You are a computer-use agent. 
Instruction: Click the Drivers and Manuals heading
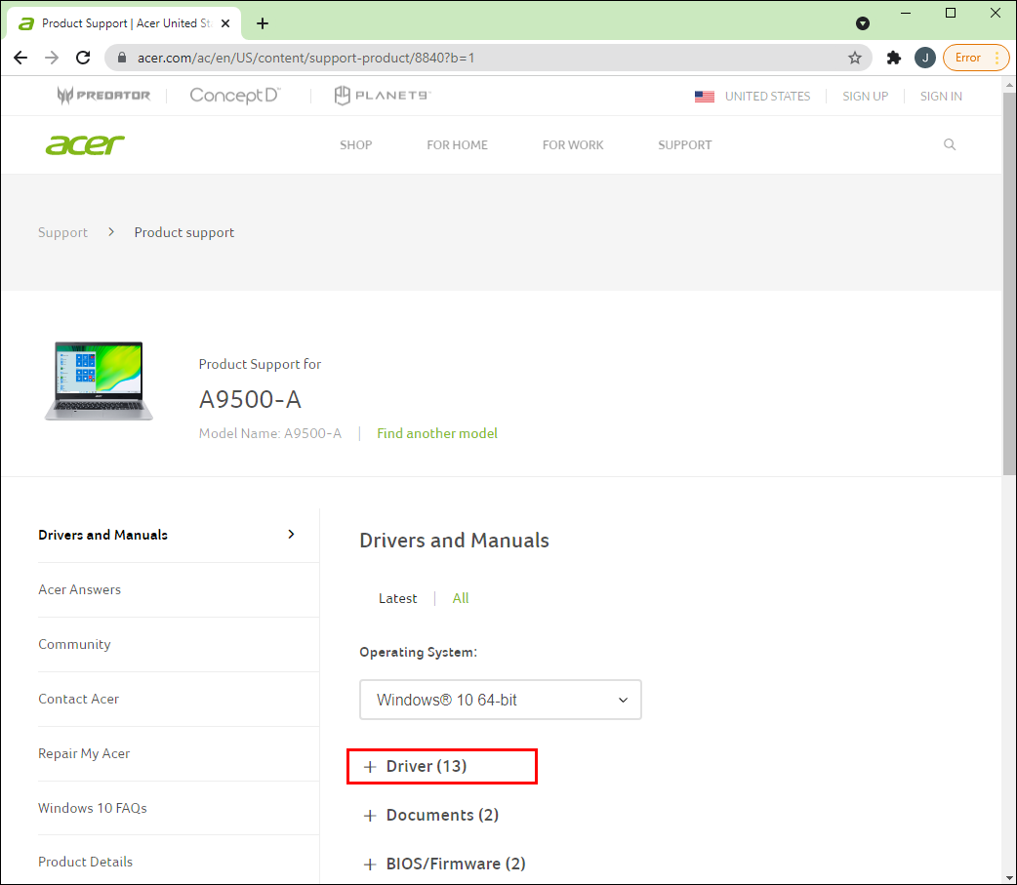[454, 541]
